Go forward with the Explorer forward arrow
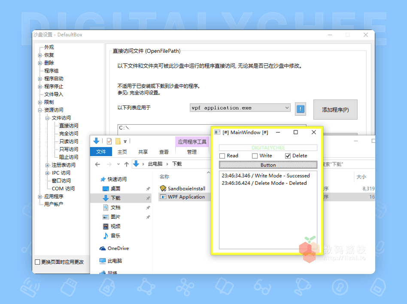This screenshot has height=304, width=407. pyautogui.click(x=109, y=164)
